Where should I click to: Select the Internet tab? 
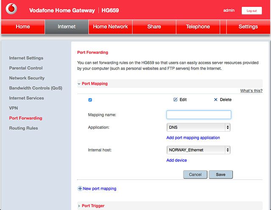click(x=66, y=27)
